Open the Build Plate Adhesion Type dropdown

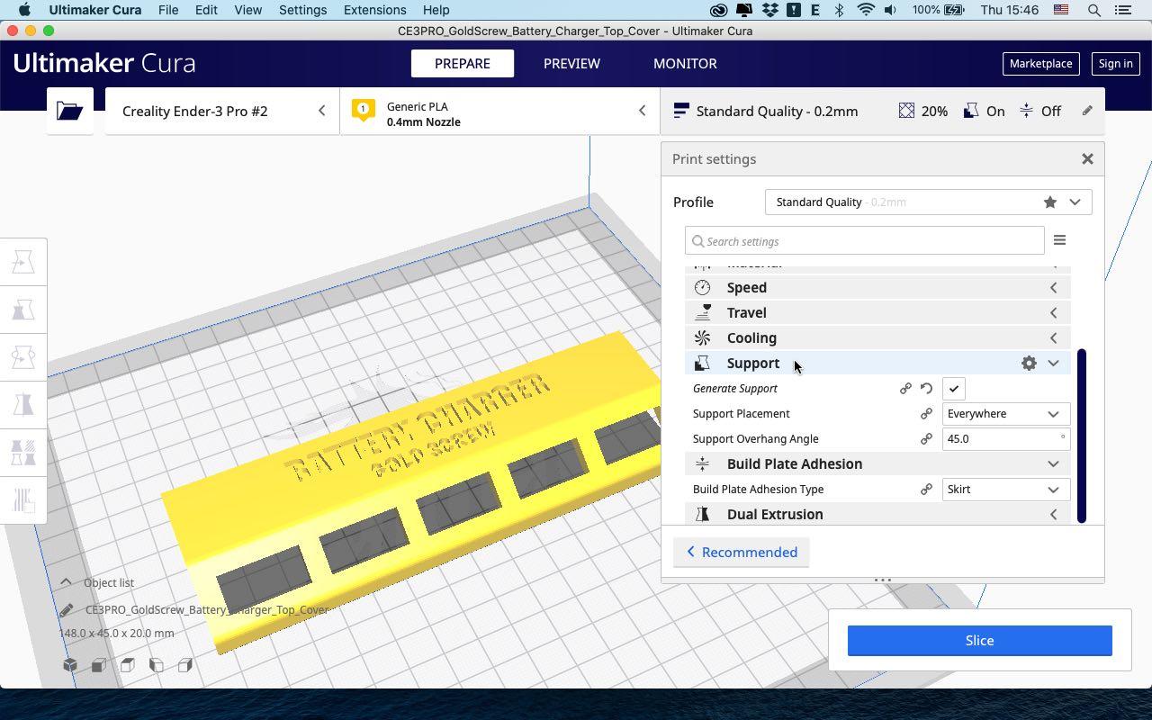coord(1005,490)
